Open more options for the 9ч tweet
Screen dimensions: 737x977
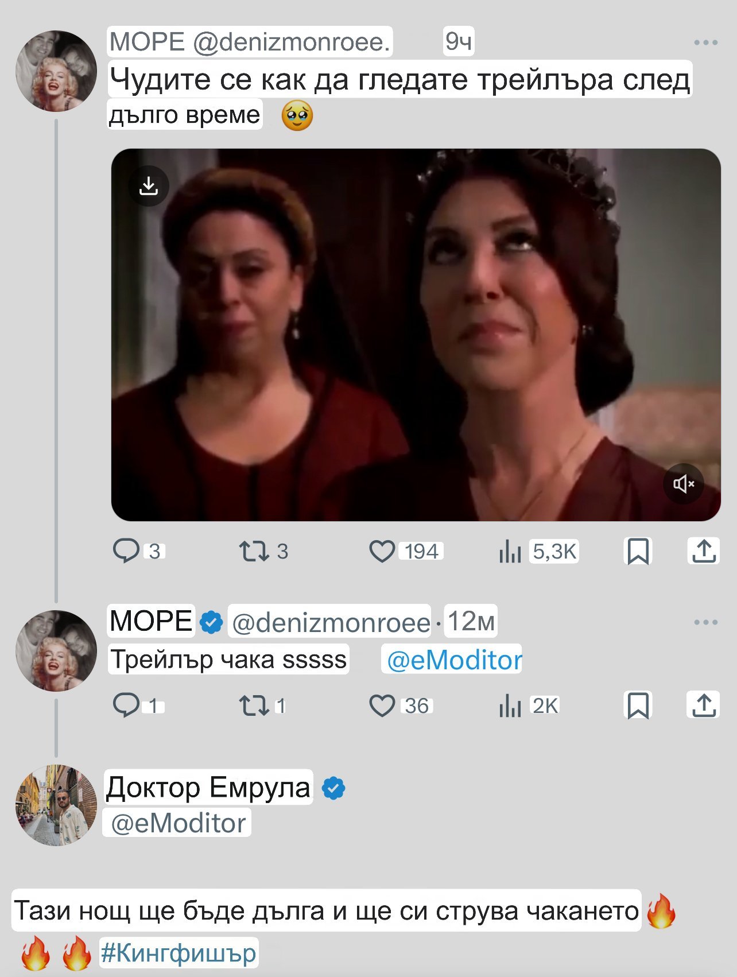point(705,42)
